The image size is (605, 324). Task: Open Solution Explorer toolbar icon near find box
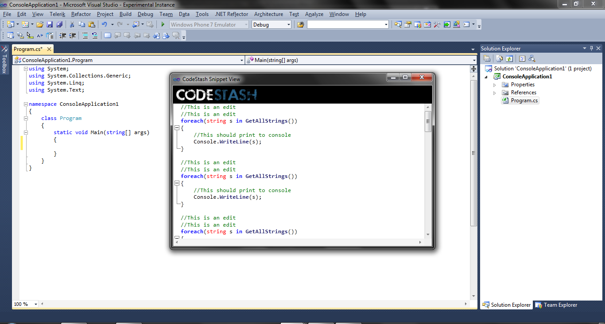(x=398, y=25)
